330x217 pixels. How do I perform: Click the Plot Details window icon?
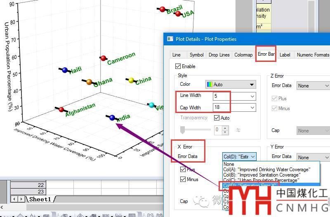170,39
